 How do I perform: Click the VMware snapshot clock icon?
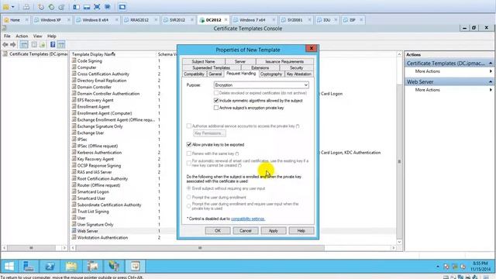(41, 7)
